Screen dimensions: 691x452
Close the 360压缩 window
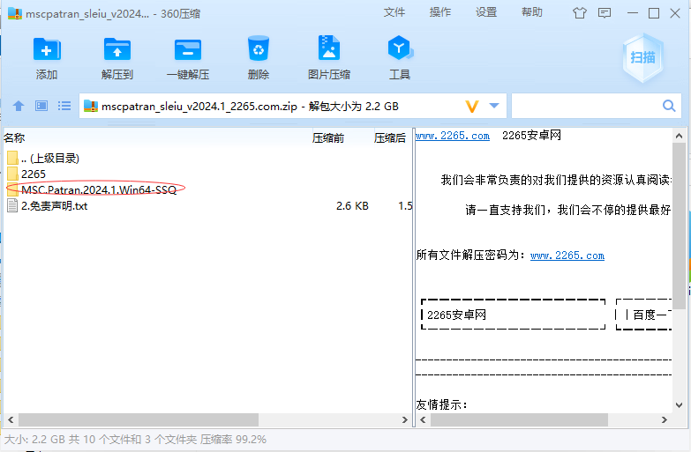coord(675,13)
